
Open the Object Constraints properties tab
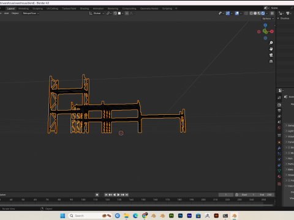tap(279, 165)
